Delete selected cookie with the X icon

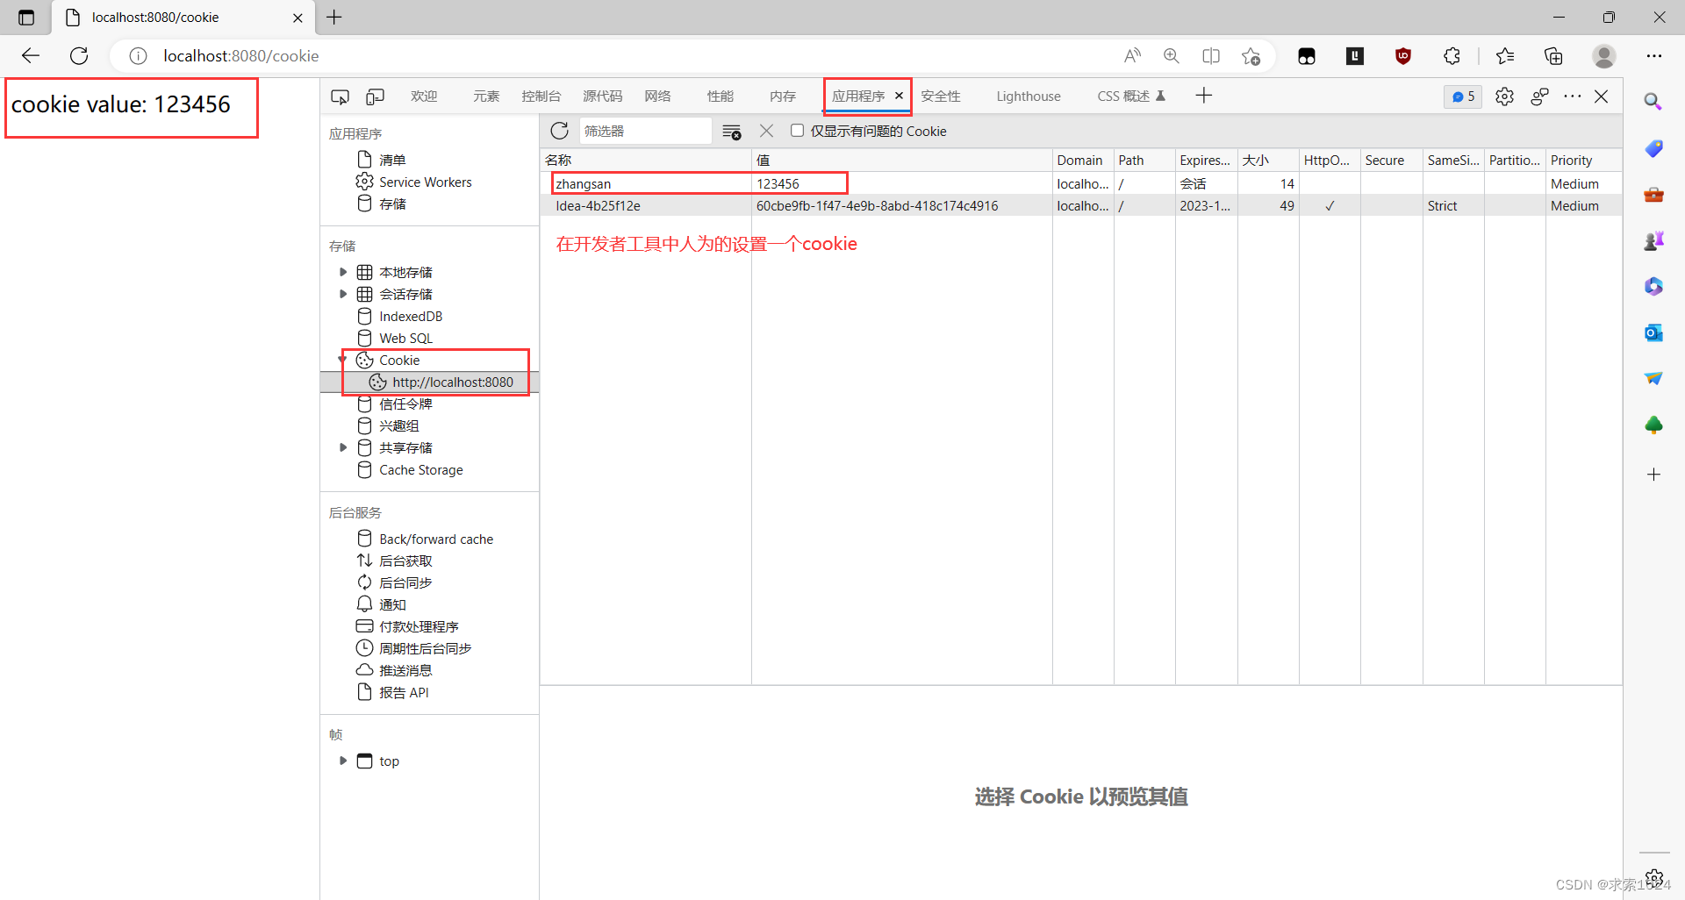coord(766,131)
